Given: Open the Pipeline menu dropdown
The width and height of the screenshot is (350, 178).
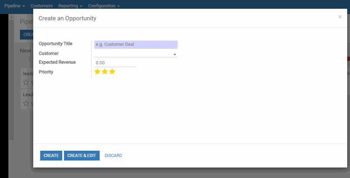Looking at the screenshot, I should click(x=14, y=6).
